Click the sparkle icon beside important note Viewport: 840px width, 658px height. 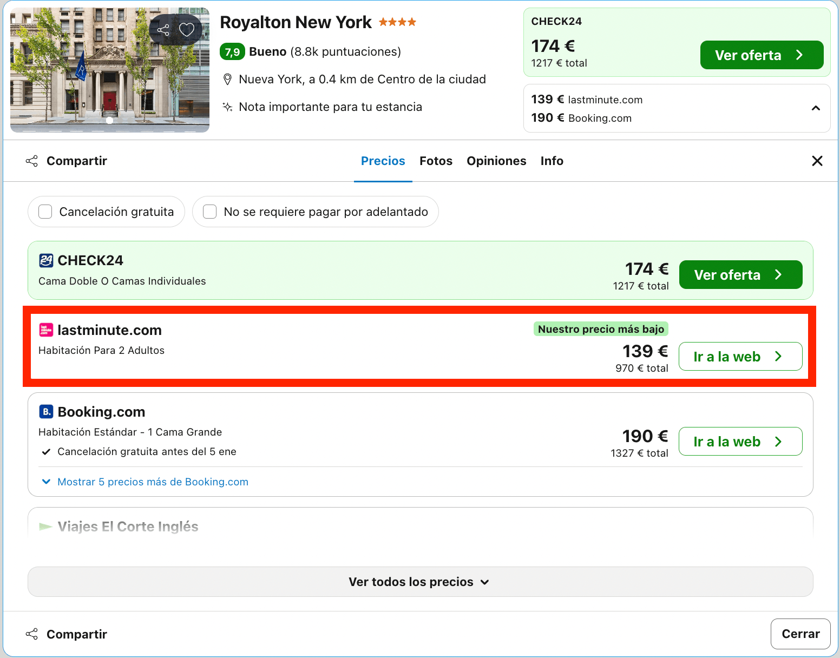pos(228,107)
